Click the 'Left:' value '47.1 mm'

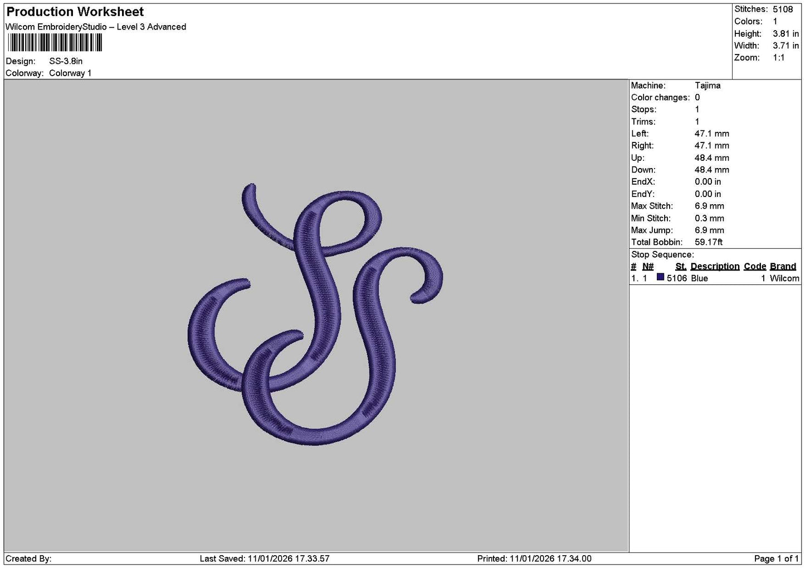coord(712,134)
